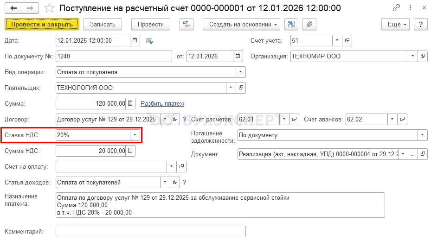Image resolution: width=431 pixels, height=241 pixels.
Task: Open calculator for the Сумма НДС field
Action: click(x=130, y=151)
